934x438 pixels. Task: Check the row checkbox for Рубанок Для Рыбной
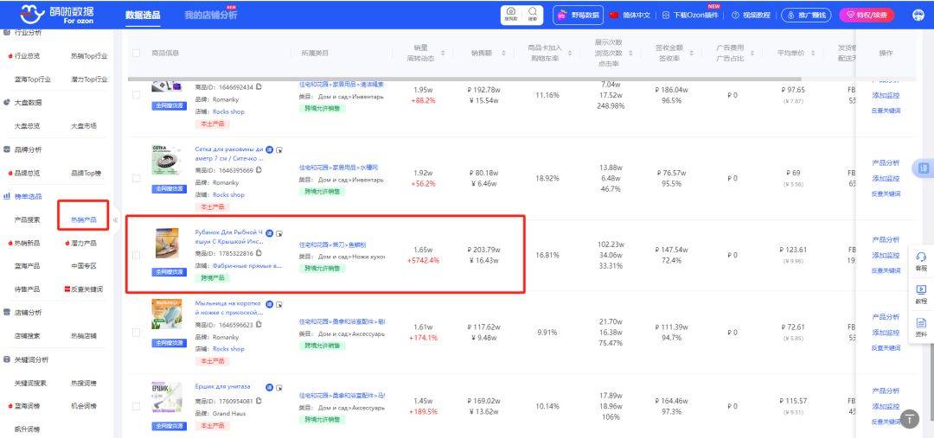[x=137, y=255]
